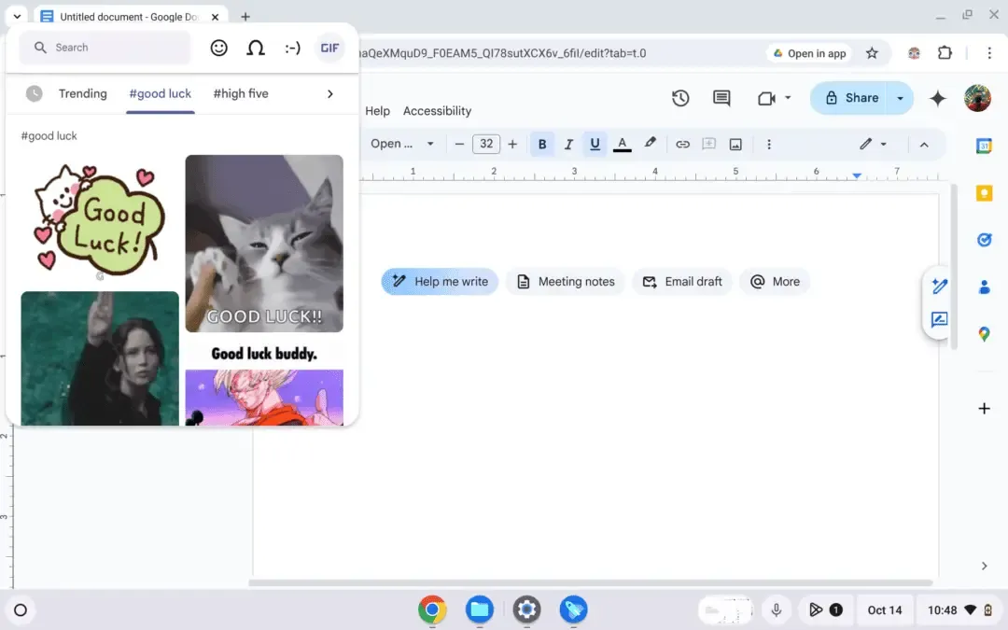Open Chrome extensions puzzle icon
The height and width of the screenshot is (630, 1008).
click(945, 53)
